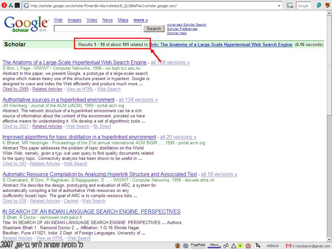The image size is (332, 249).
Task: Show all 18 versions
Action: 219,174
